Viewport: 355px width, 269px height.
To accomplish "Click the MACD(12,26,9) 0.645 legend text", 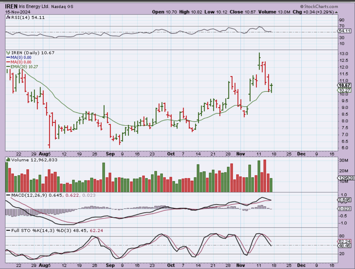I will 37,195.
